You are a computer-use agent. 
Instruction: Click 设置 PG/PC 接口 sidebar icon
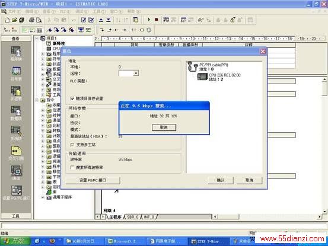pyautogui.click(x=17, y=193)
